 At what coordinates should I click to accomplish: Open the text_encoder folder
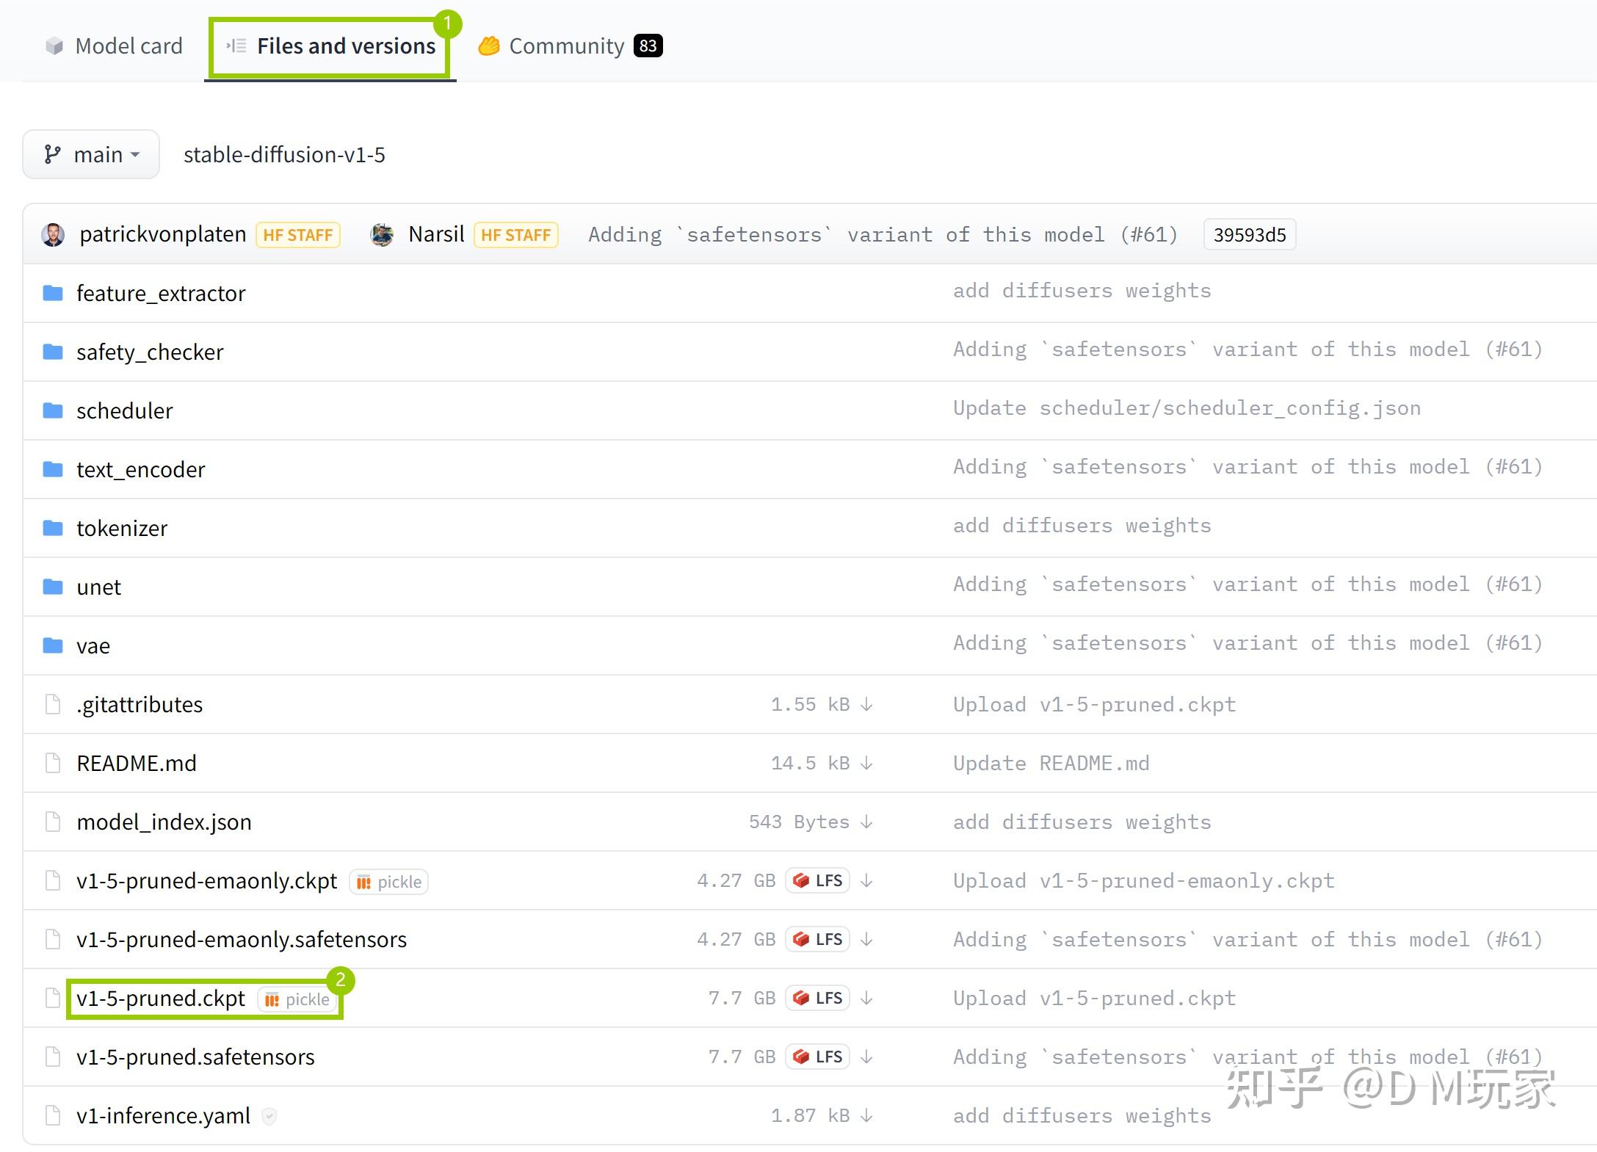140,469
